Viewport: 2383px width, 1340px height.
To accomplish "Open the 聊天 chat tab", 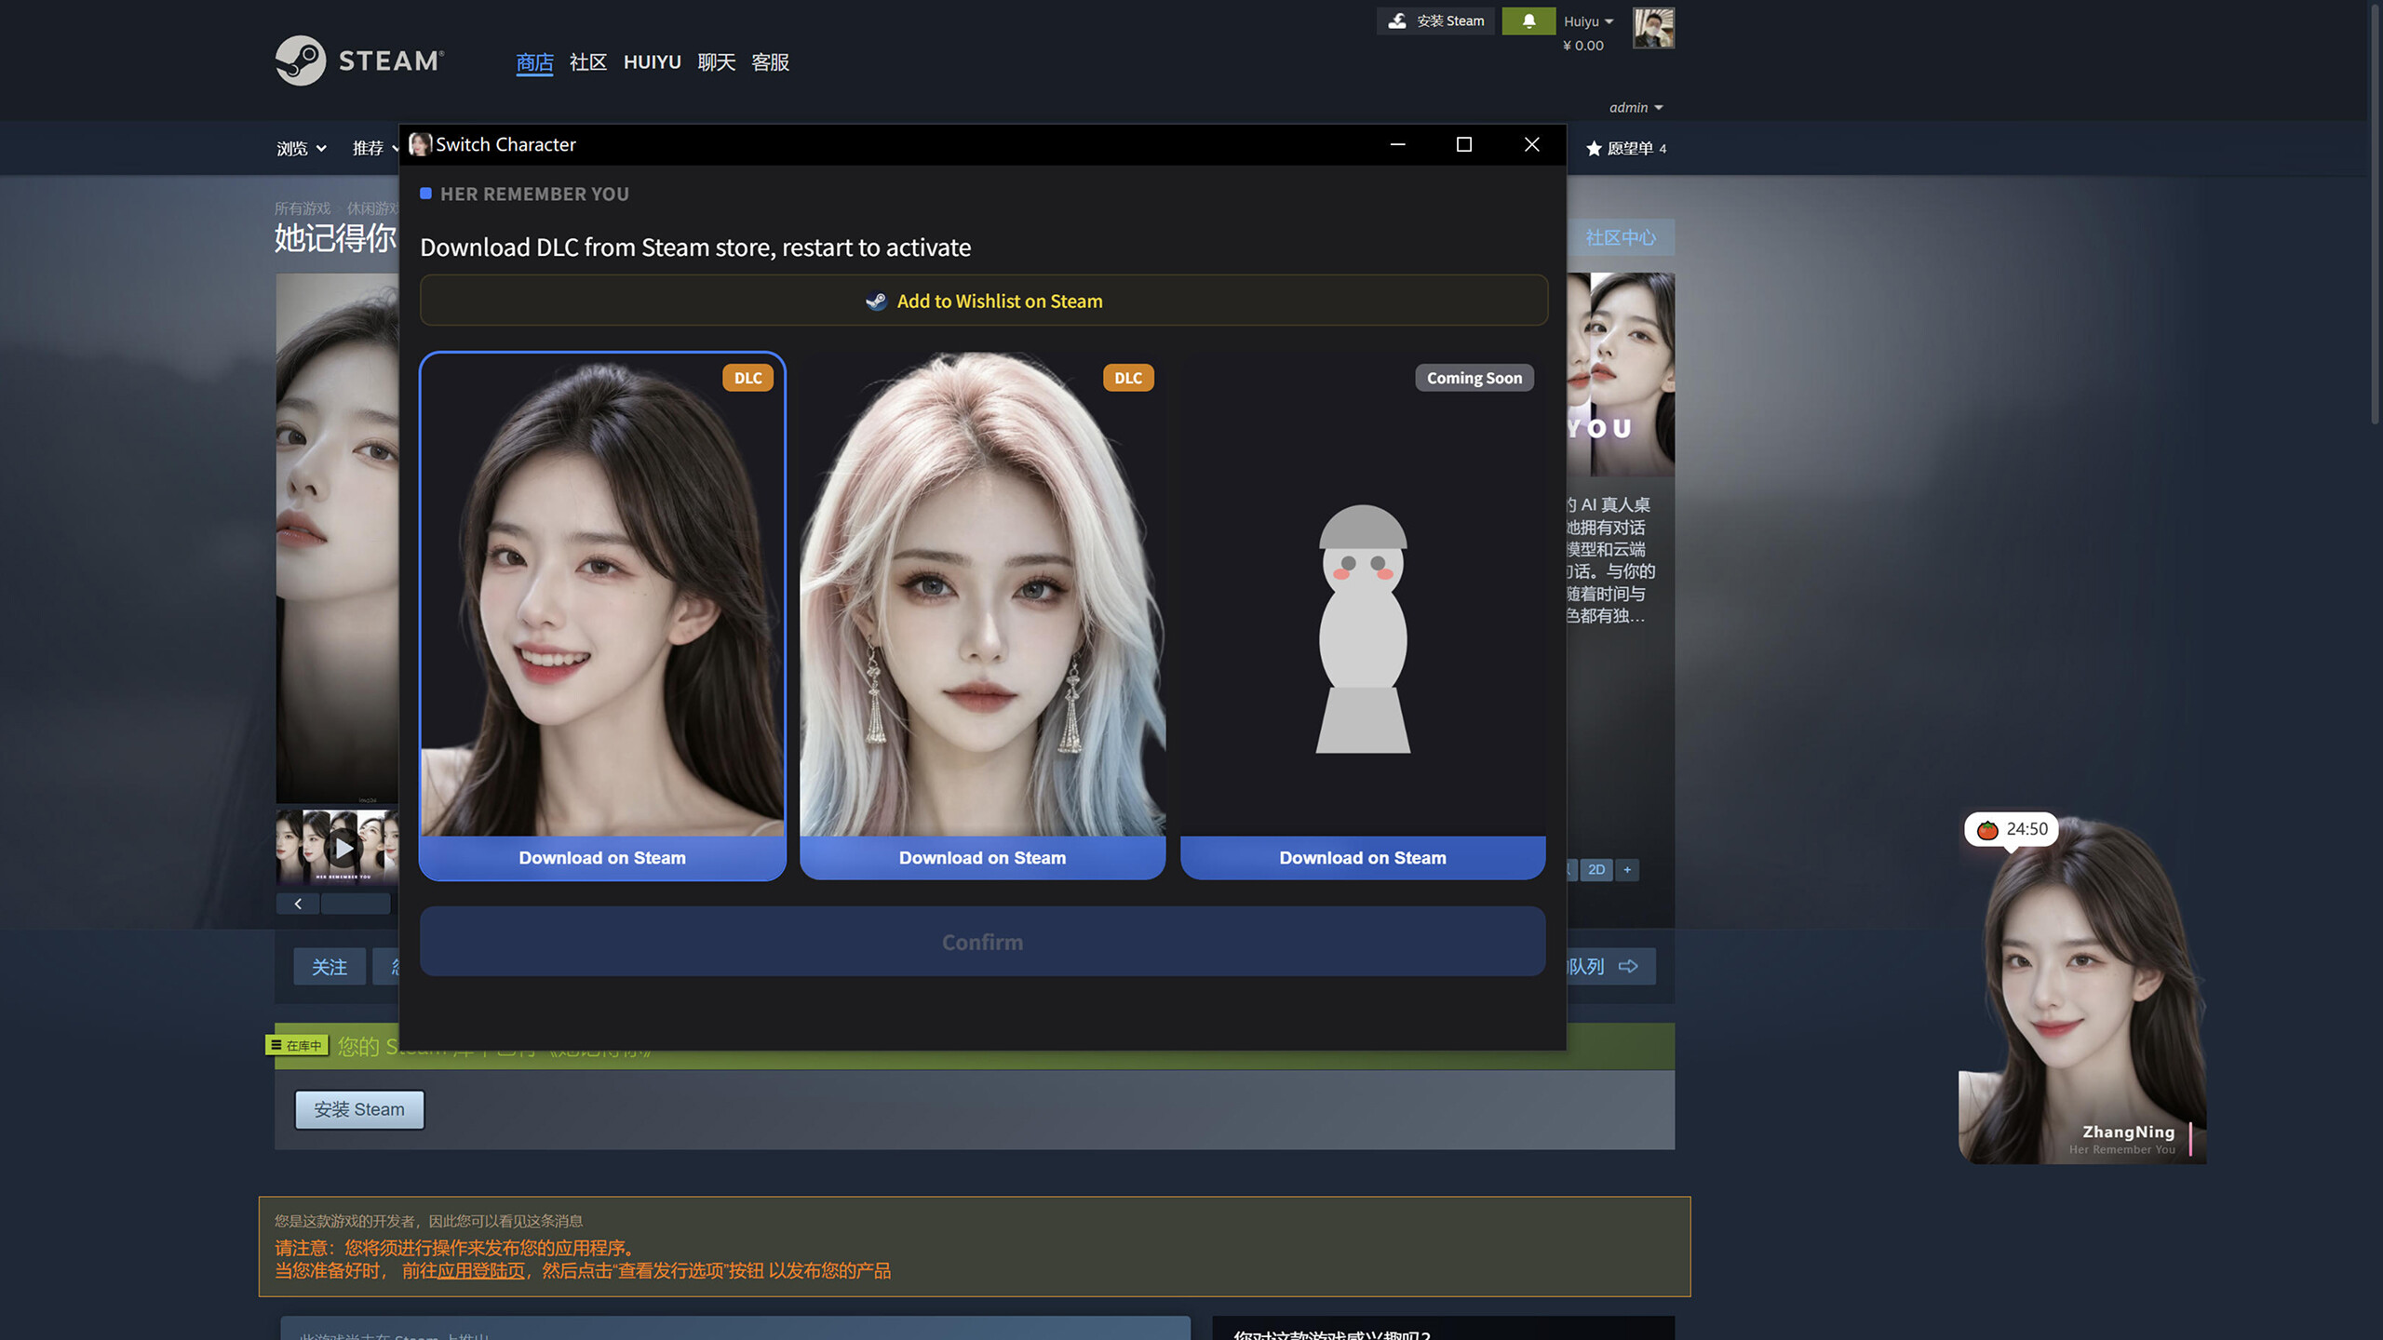I will [717, 62].
